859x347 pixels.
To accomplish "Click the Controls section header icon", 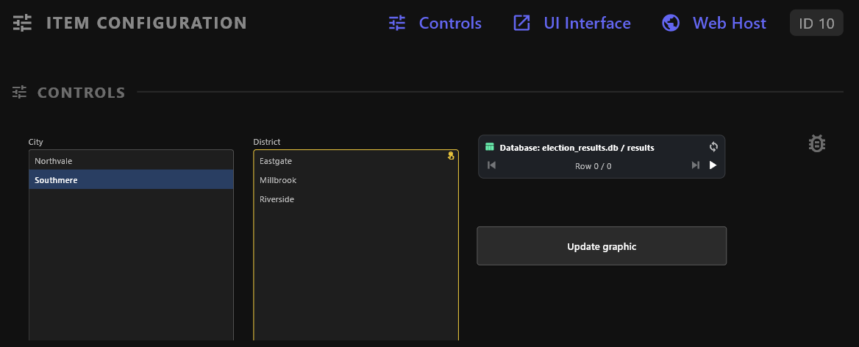I will 20,92.
